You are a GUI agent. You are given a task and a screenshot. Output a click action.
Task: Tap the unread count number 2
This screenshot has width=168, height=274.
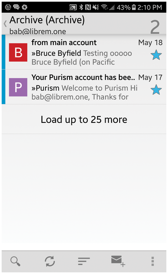[155, 27]
